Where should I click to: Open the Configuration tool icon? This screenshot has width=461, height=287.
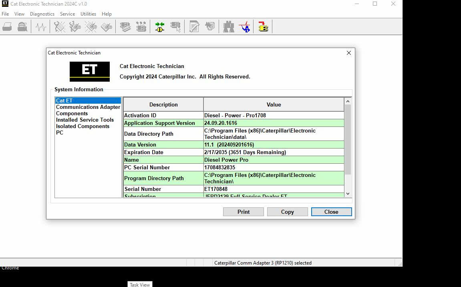[x=141, y=27]
